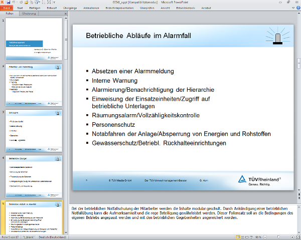Open the Datei menu
The image size is (301, 240).
(6, 9)
